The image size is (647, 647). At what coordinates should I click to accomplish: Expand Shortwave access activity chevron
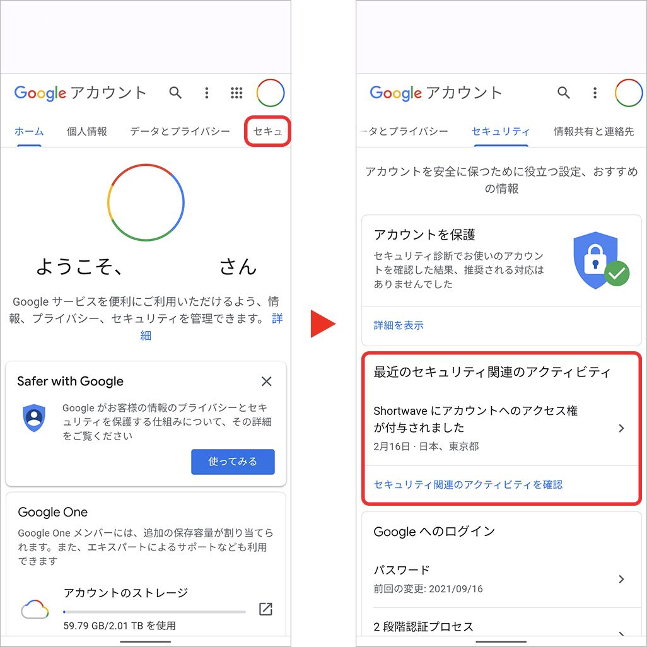coord(621,428)
